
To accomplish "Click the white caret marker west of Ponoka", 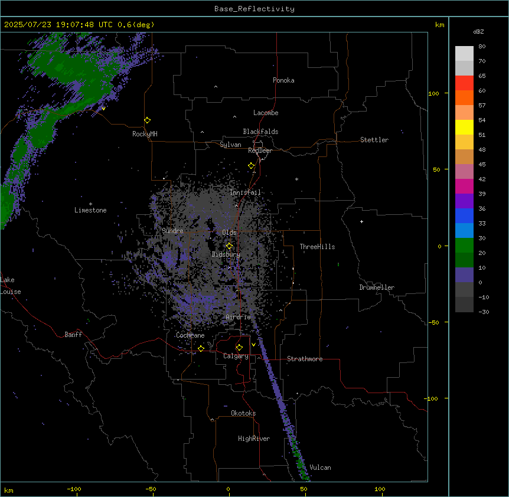I will point(216,87).
